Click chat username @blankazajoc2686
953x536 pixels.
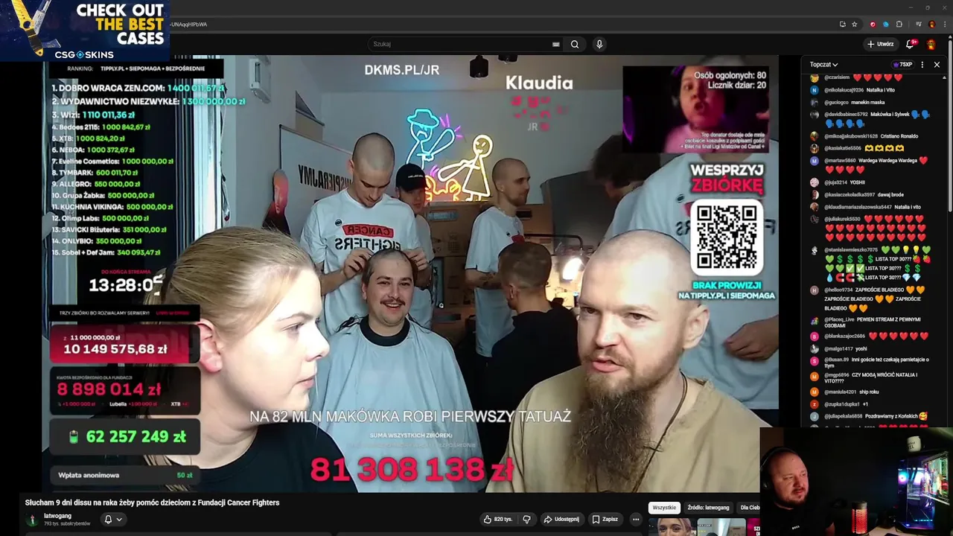845,336
